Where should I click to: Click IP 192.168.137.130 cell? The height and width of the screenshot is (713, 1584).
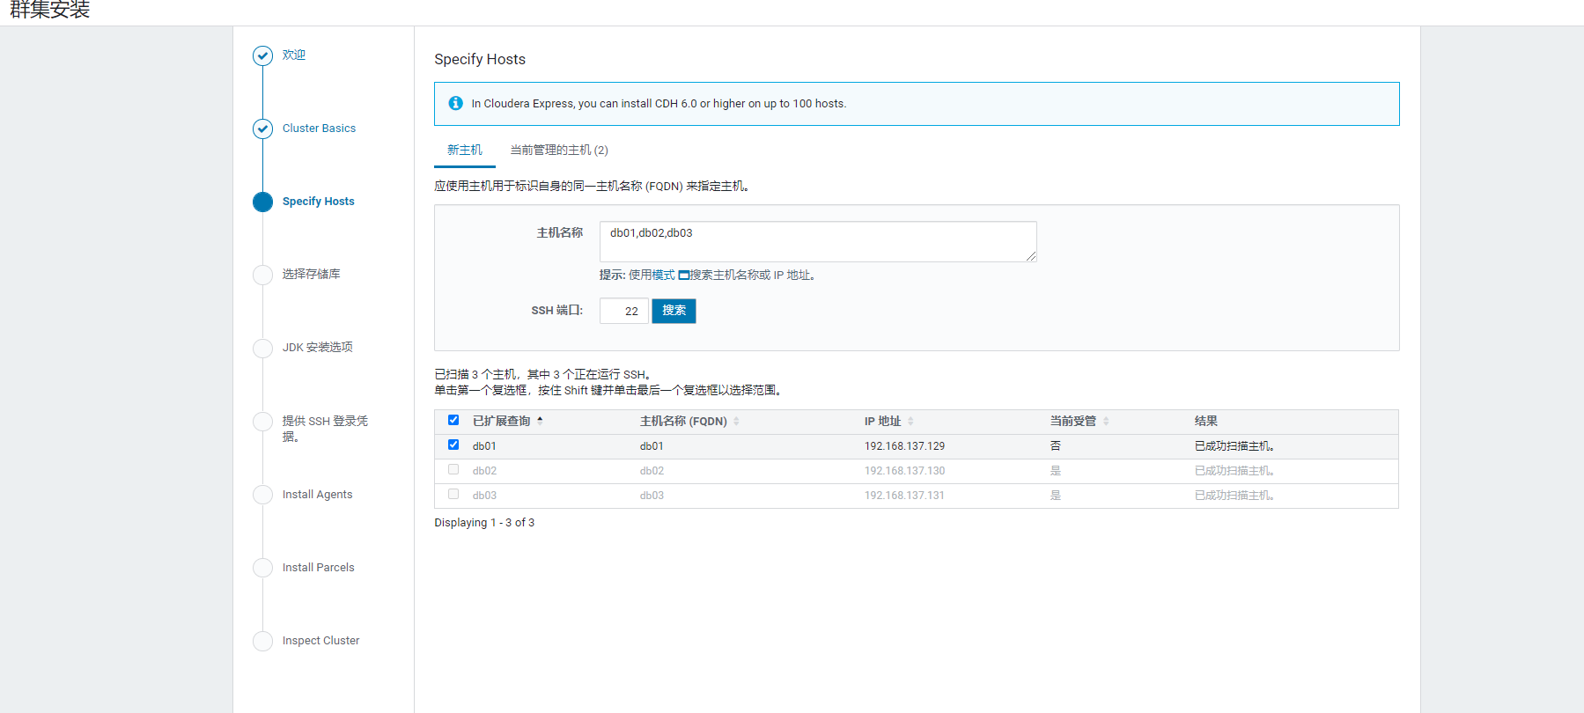(x=904, y=471)
